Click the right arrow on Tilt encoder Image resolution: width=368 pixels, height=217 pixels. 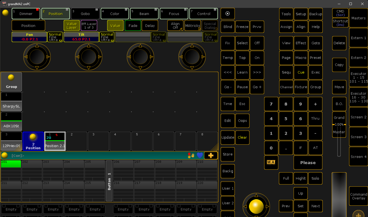pyautogui.click(x=100, y=57)
